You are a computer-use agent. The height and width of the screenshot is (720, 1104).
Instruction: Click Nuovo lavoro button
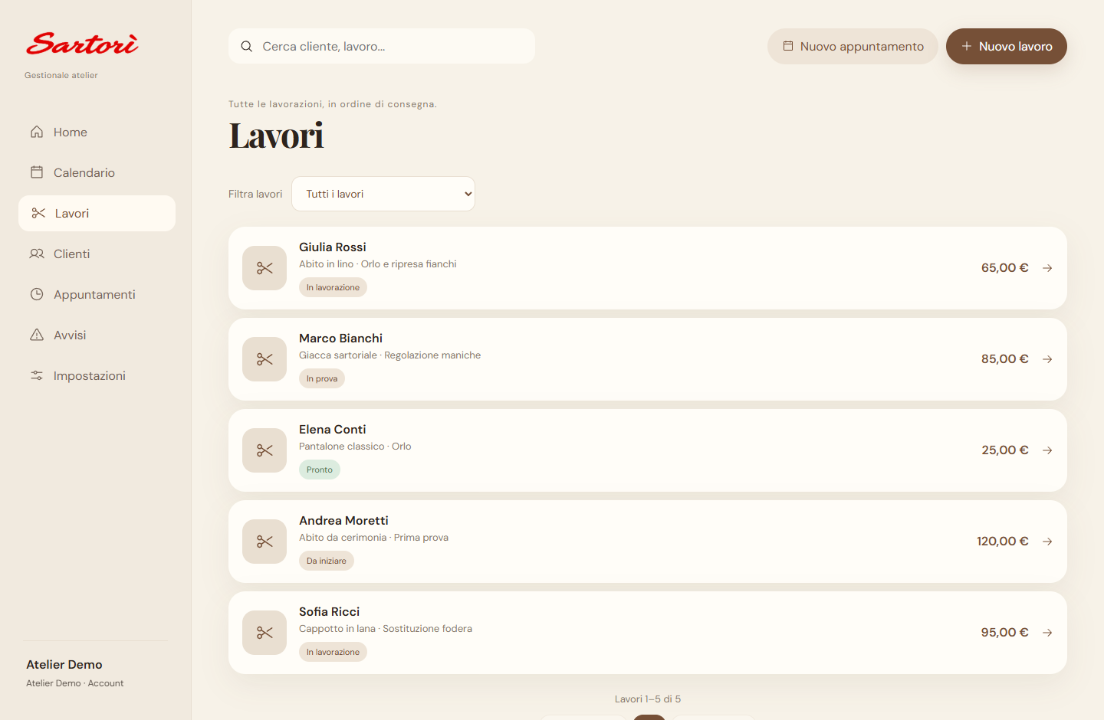click(x=1007, y=46)
